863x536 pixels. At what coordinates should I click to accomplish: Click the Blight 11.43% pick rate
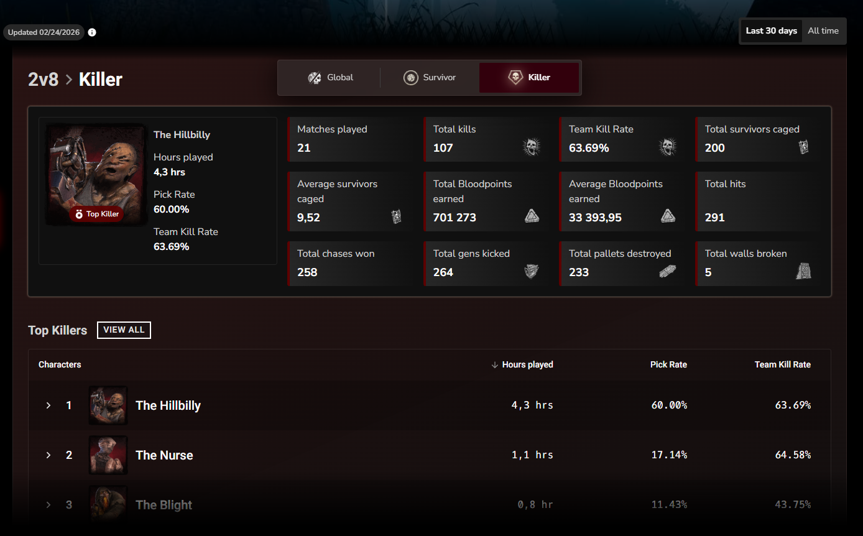click(x=669, y=505)
